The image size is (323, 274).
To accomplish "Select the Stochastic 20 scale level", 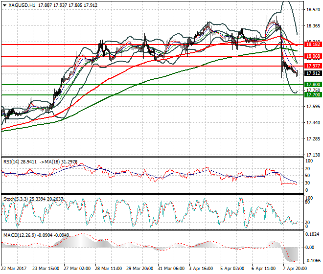I will click(307, 223).
